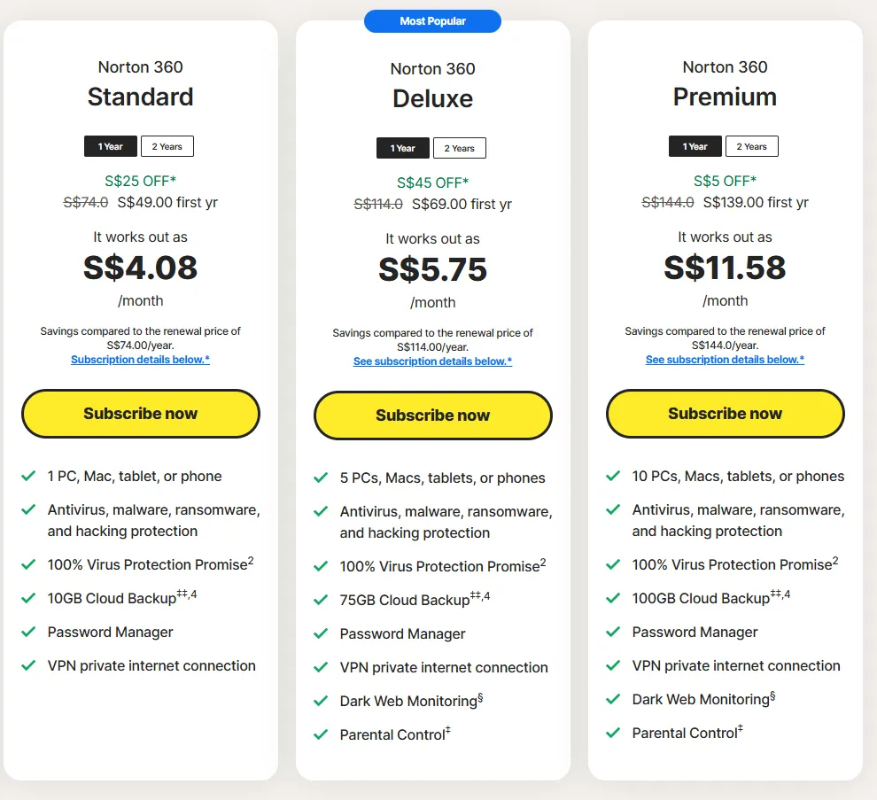Screen dimensions: 877x800
Task: Click the Most Popular badge
Action: click(x=432, y=20)
